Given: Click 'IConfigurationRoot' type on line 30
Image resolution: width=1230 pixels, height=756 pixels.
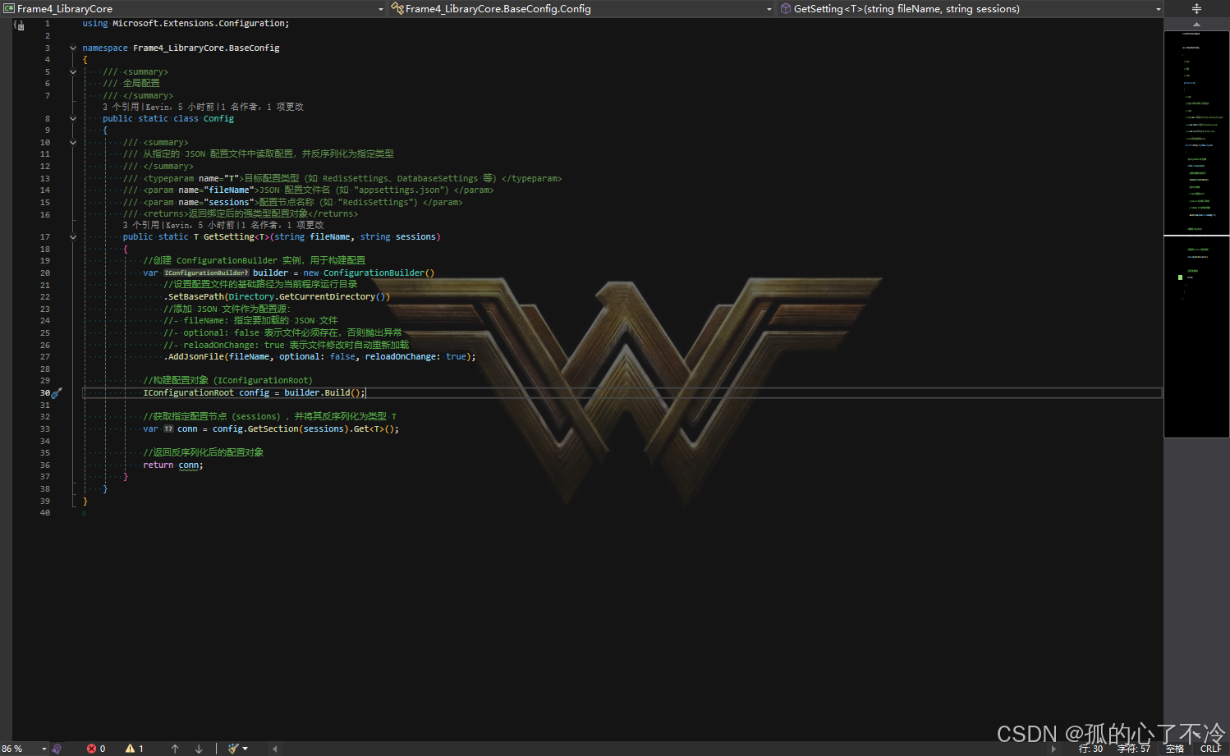Looking at the screenshot, I should (x=188, y=393).
